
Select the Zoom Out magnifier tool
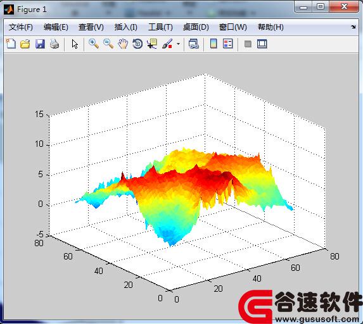pos(108,44)
